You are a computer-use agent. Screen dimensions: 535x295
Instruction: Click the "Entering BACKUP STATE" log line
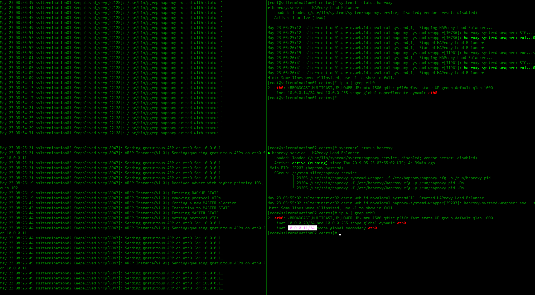point(195,193)
